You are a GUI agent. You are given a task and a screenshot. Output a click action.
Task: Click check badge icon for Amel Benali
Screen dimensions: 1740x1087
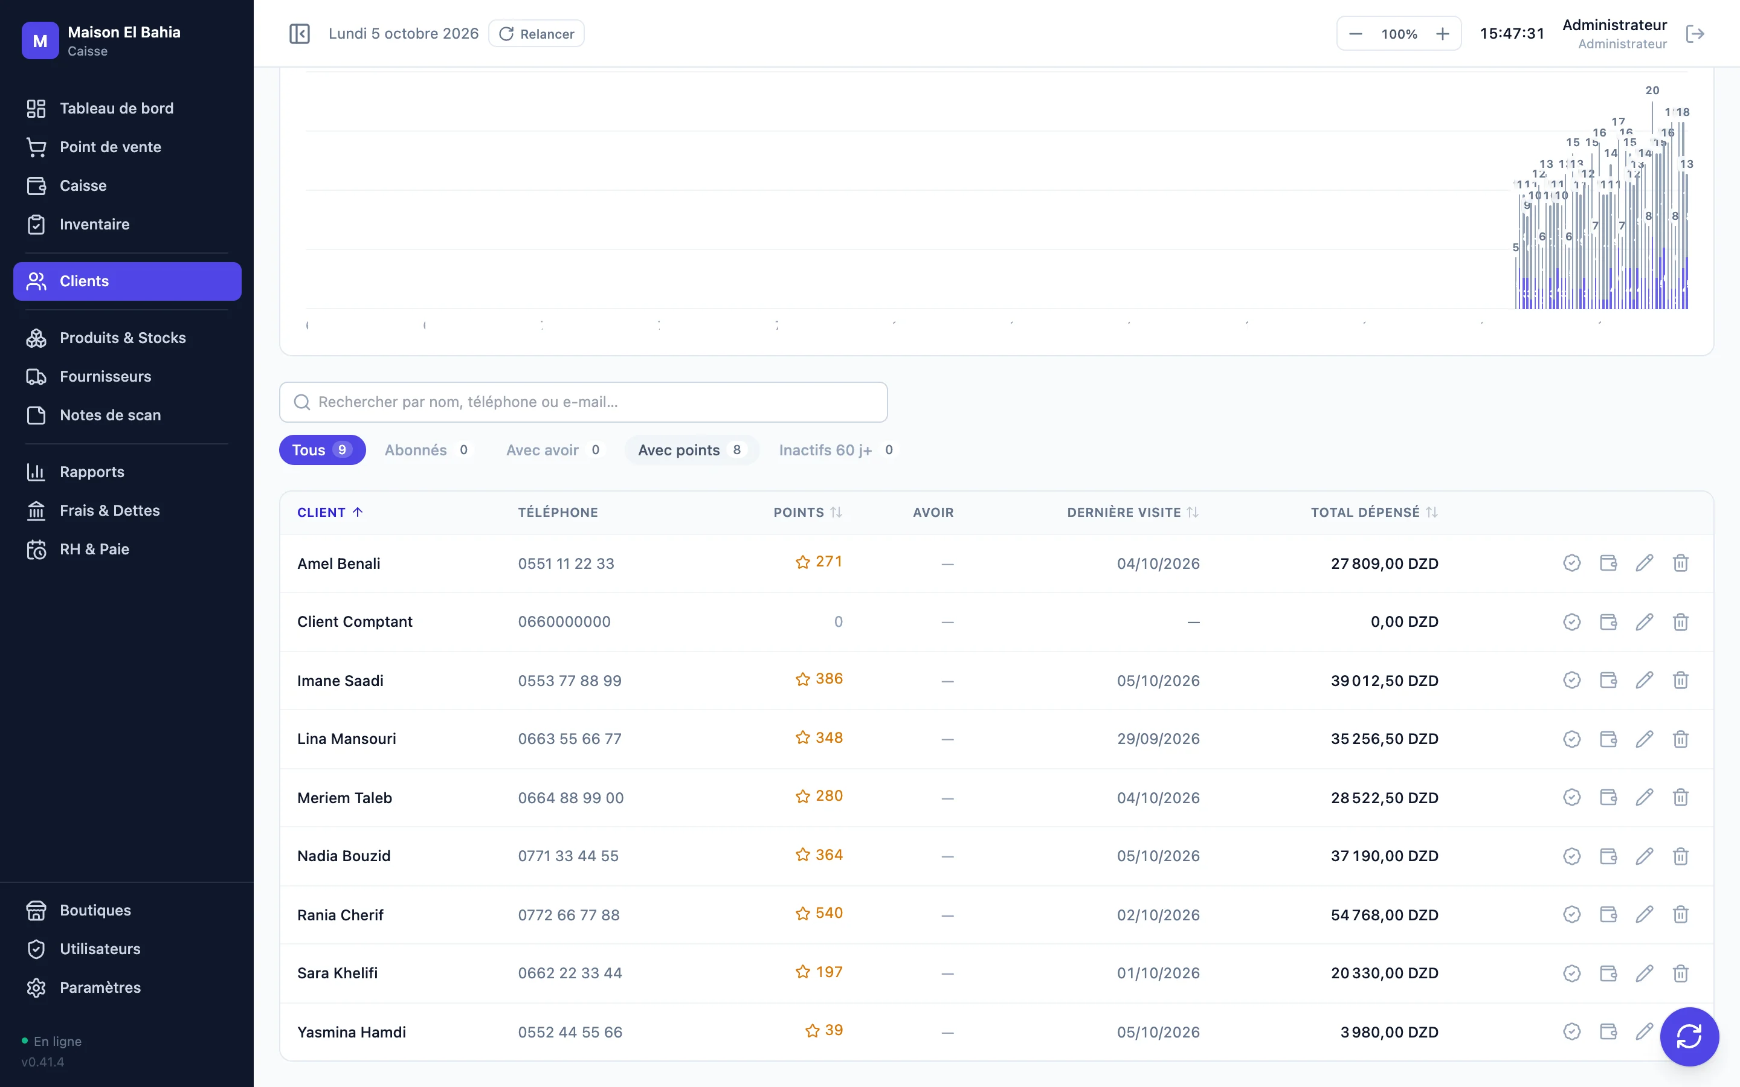1572,563
